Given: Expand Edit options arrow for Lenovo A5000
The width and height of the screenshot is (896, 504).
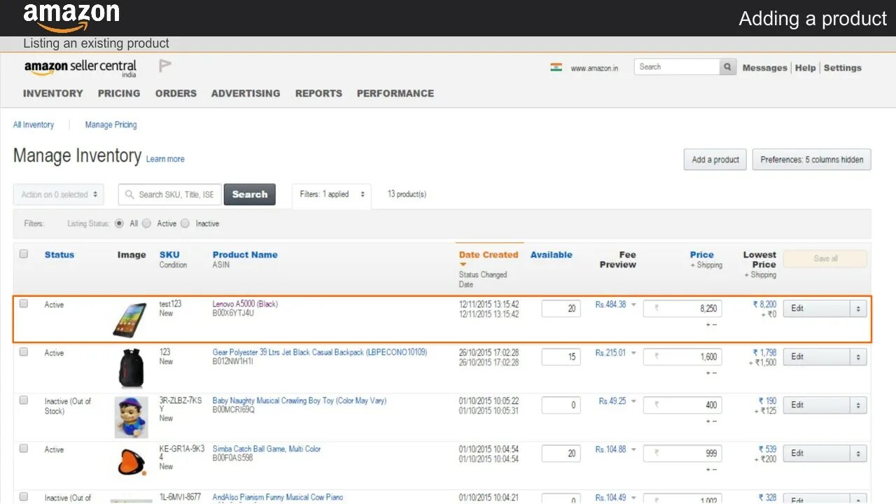Looking at the screenshot, I should (x=858, y=309).
